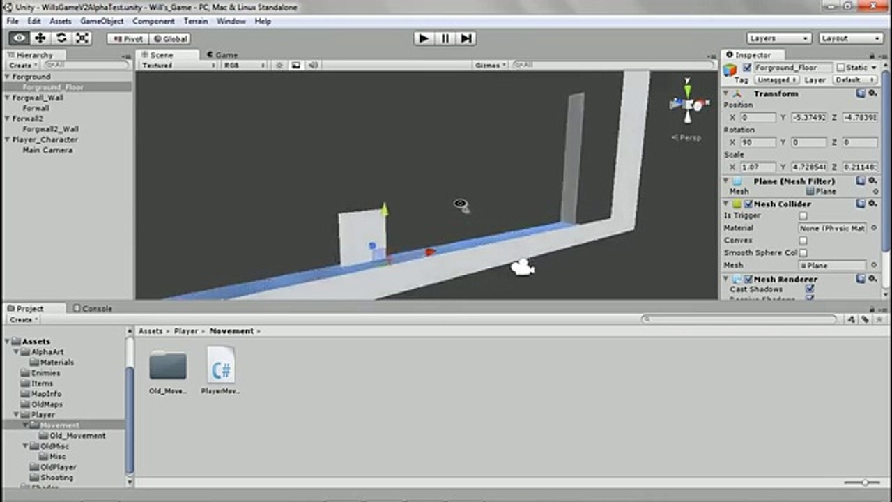The height and width of the screenshot is (502, 892).
Task: Open the Terrain menu
Action: [196, 22]
